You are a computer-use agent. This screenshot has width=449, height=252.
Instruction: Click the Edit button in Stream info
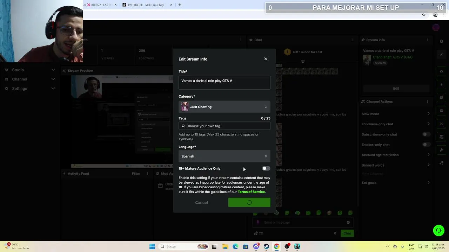point(396,89)
